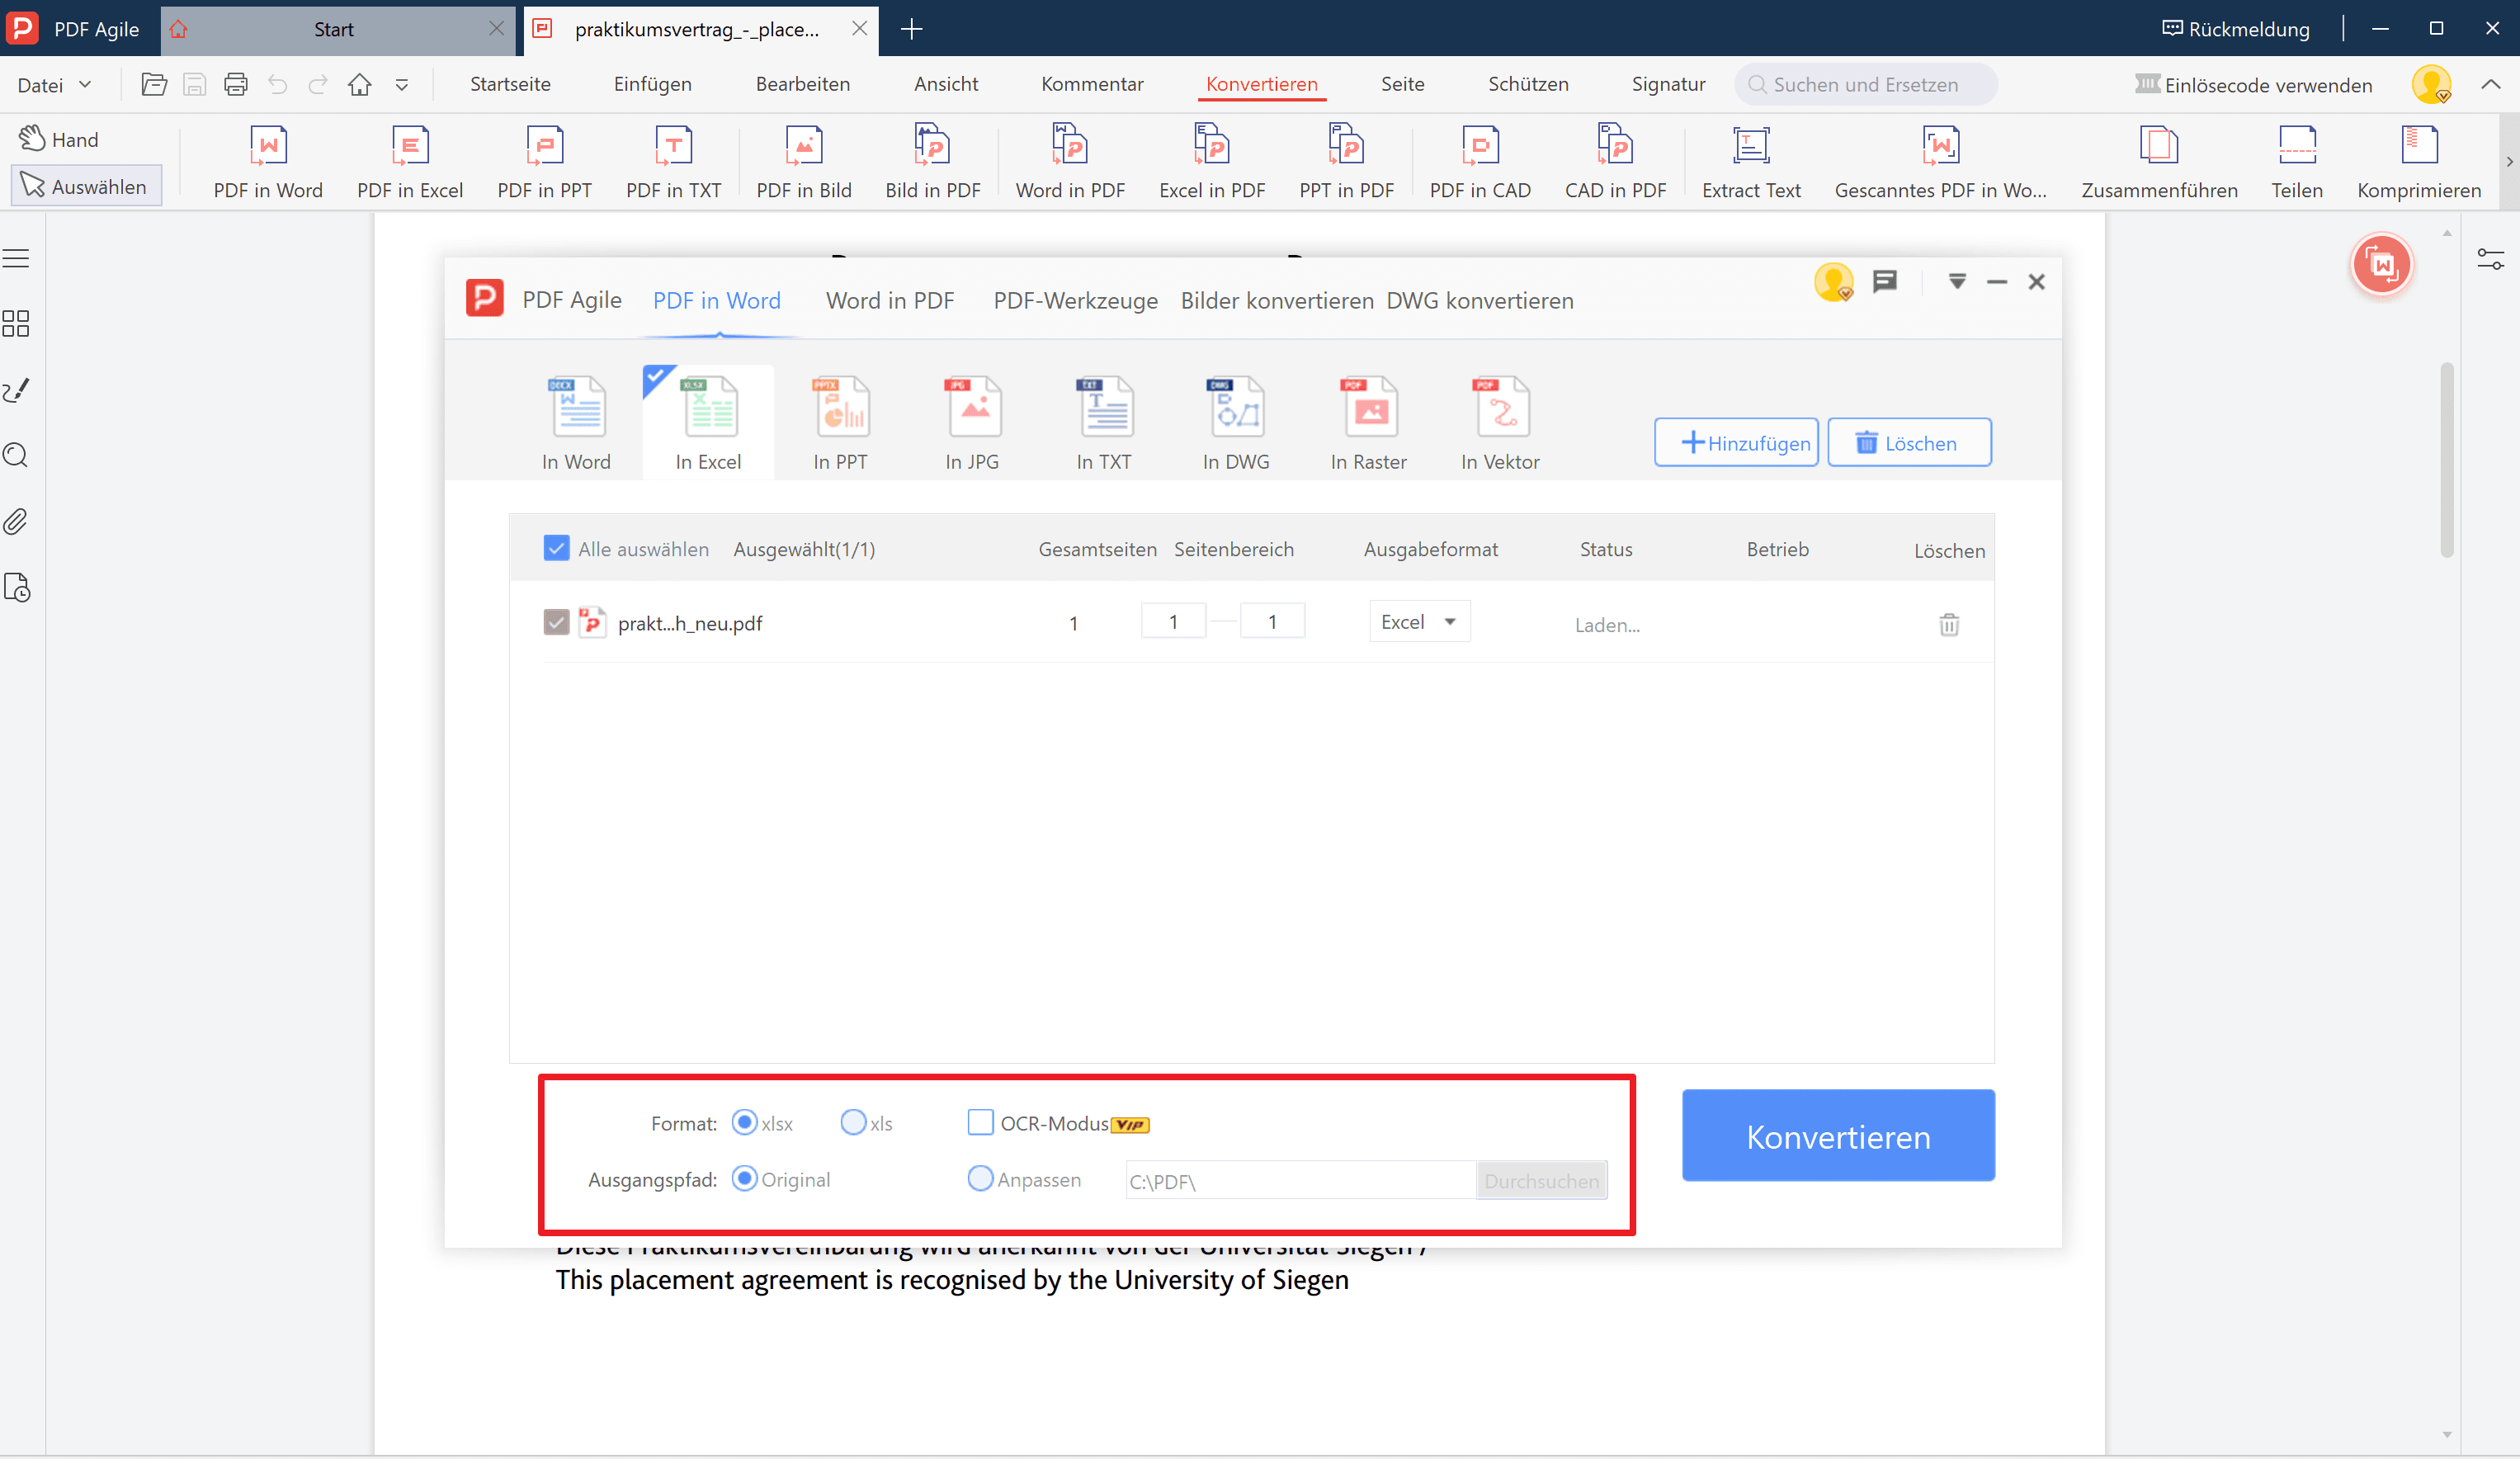
Task: Click the floating red convert-to-Word icon
Action: click(x=2381, y=265)
